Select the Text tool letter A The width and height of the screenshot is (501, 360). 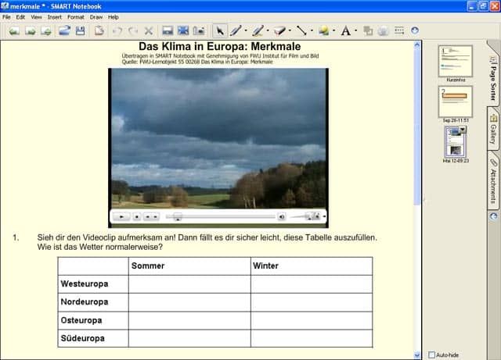pyautogui.click(x=345, y=31)
